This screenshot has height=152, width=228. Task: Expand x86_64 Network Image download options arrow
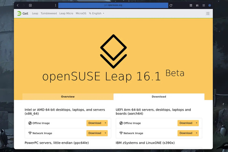click(x=105, y=133)
